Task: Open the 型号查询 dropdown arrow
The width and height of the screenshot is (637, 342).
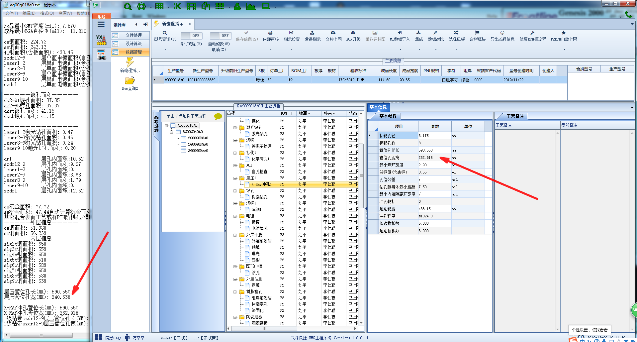Action: pyautogui.click(x=165, y=50)
